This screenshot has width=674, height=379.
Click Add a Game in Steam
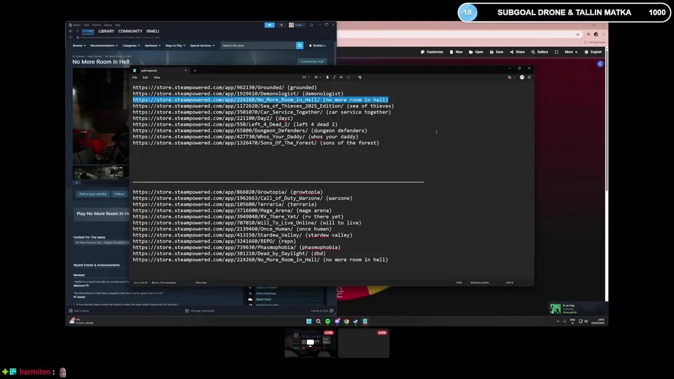(79, 311)
